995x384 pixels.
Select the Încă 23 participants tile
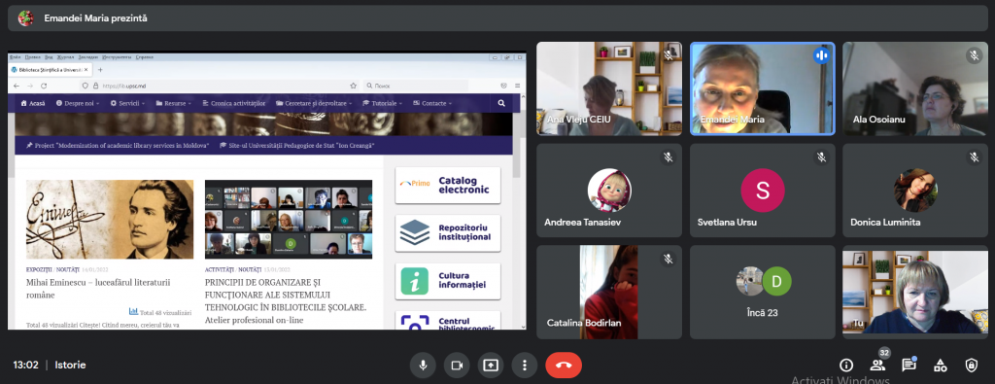tap(763, 292)
